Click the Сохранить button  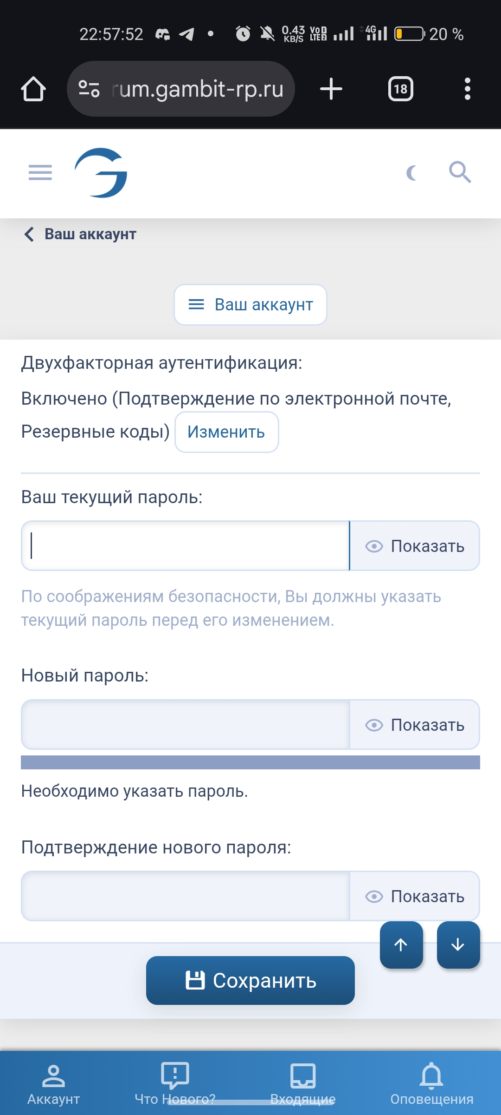(x=250, y=981)
